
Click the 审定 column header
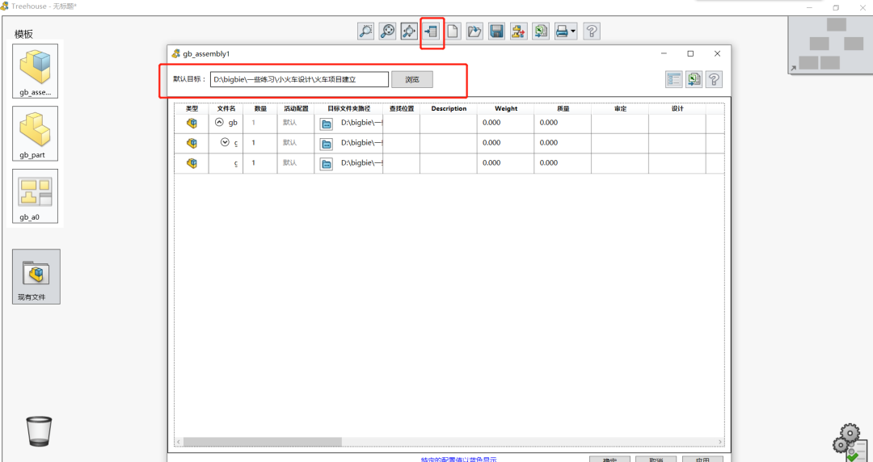pos(620,108)
